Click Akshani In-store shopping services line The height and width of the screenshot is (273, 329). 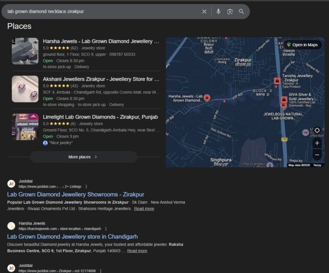83,105
